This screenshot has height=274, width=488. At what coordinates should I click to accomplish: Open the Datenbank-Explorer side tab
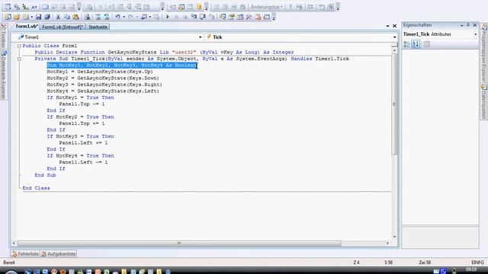pos(3,75)
